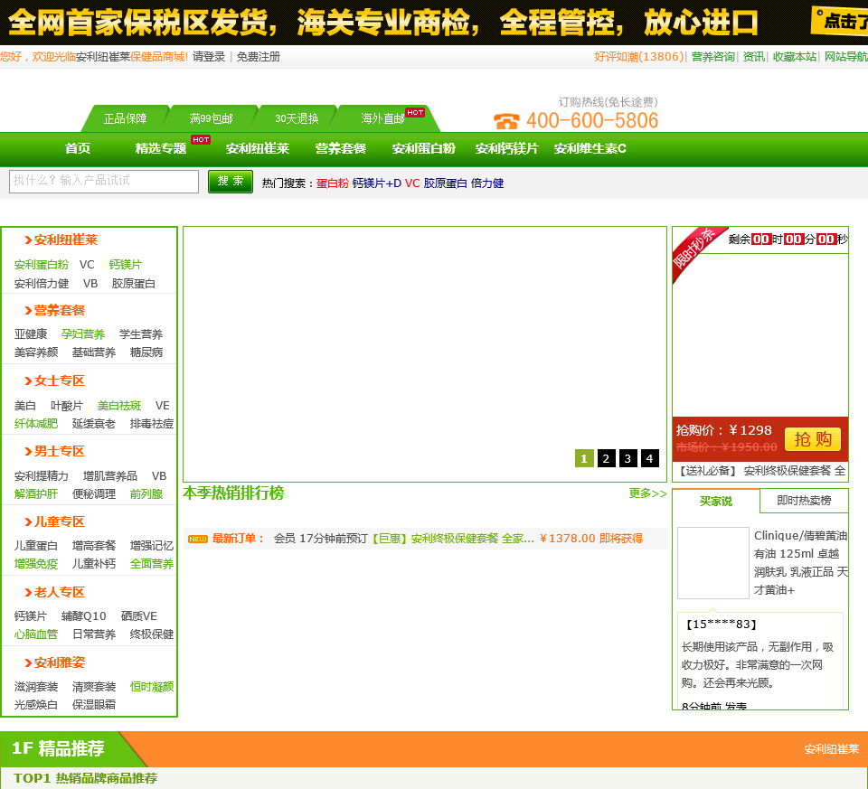This screenshot has width=868, height=789.
Task: Open the 解酒护肝 sidebar link
Action: click(x=36, y=494)
